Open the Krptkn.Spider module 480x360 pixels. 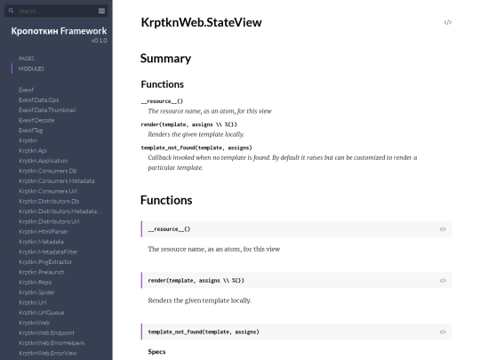[36, 292]
